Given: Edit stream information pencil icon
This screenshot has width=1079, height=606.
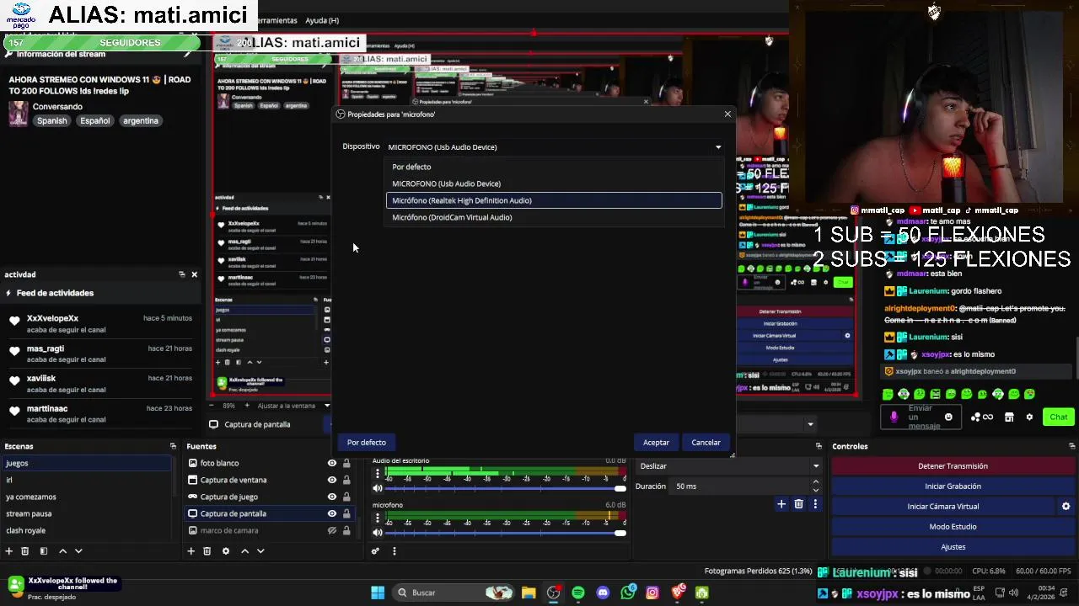Looking at the screenshot, I should [189, 54].
